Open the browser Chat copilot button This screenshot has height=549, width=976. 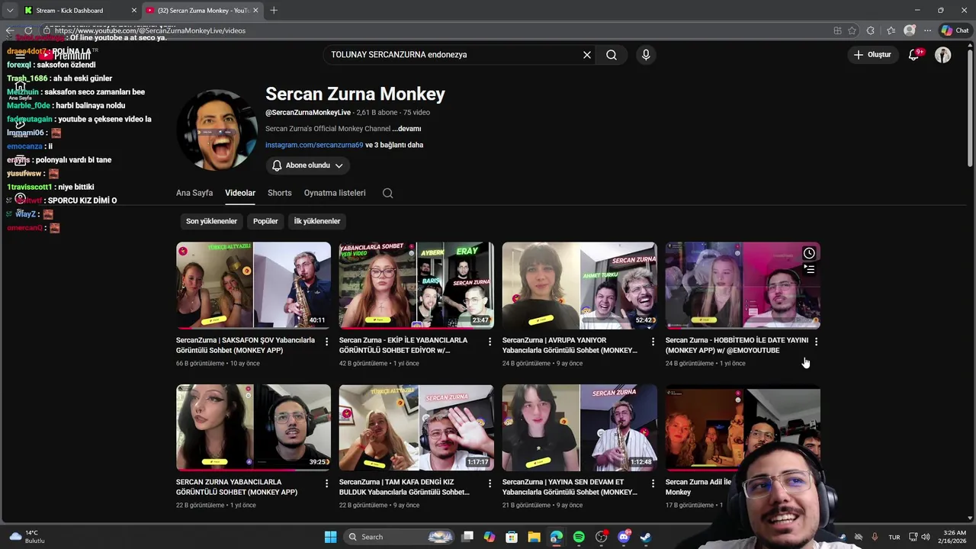[954, 30]
